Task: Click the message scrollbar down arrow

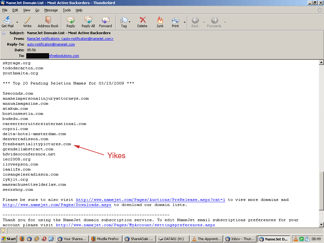Action: click(x=321, y=224)
